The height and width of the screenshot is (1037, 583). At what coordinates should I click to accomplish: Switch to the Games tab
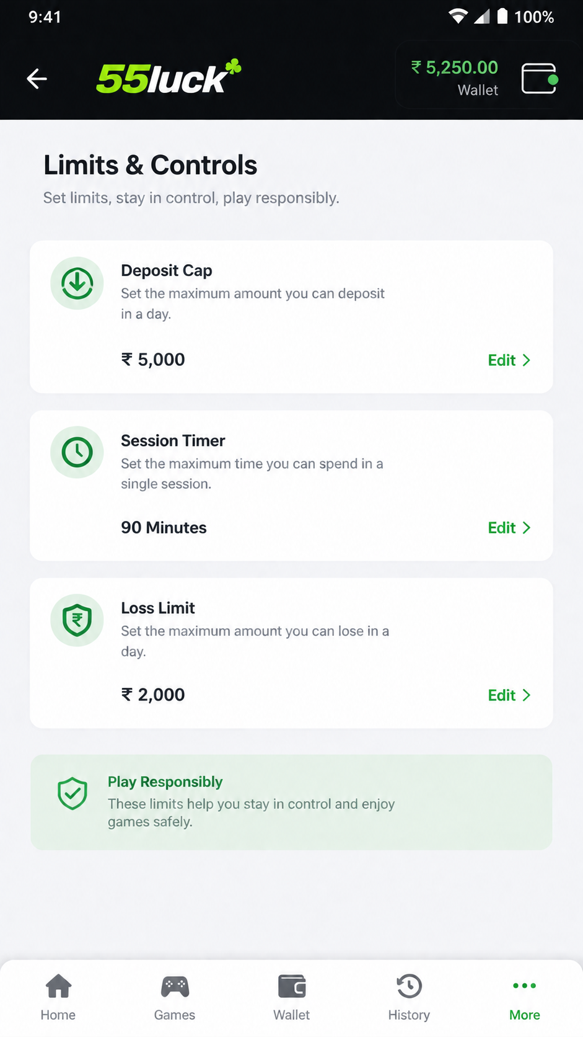tap(175, 998)
